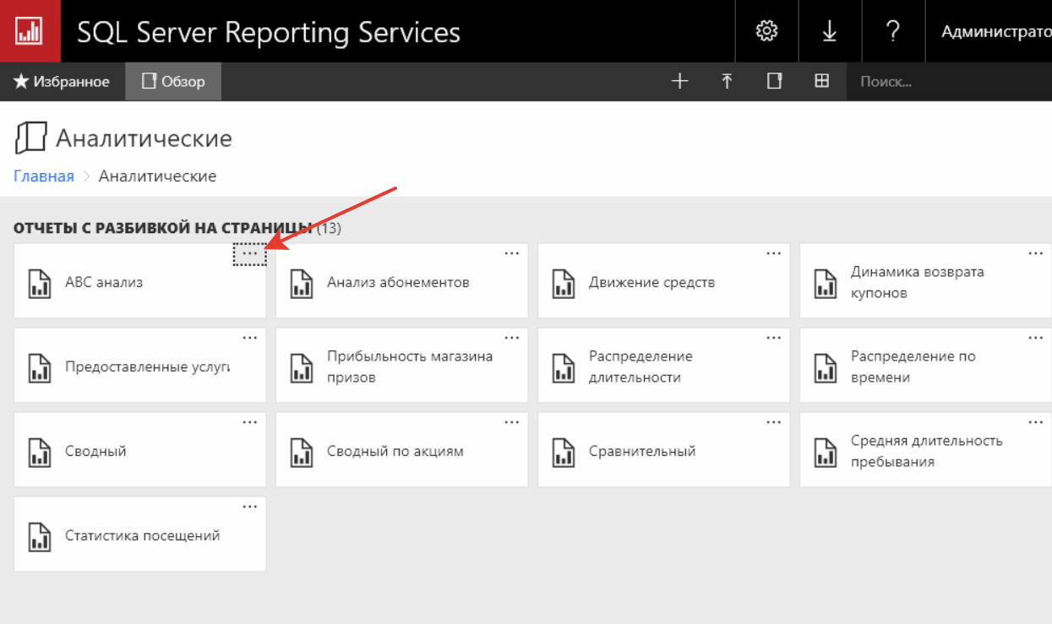Screen dimensions: 1052x624
Task: Open the Обзор browse tab
Action: [x=173, y=82]
